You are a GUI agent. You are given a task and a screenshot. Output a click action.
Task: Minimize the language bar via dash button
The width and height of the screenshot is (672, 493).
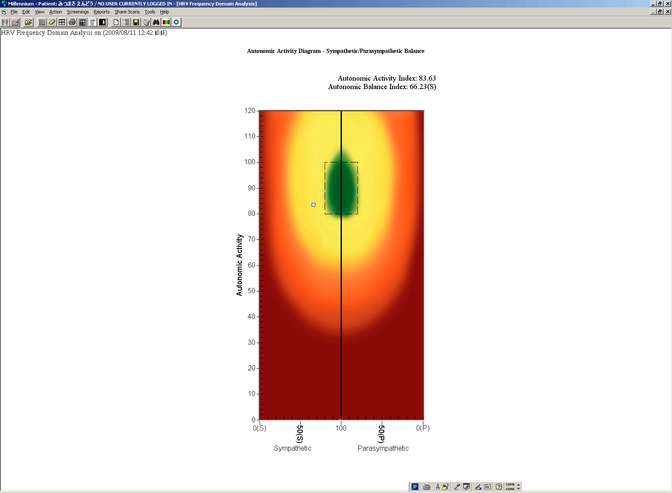click(x=519, y=485)
